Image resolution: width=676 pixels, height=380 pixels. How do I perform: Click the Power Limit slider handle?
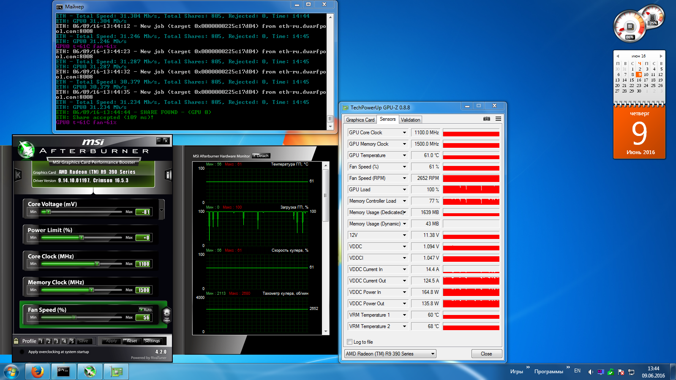pyautogui.click(x=82, y=238)
